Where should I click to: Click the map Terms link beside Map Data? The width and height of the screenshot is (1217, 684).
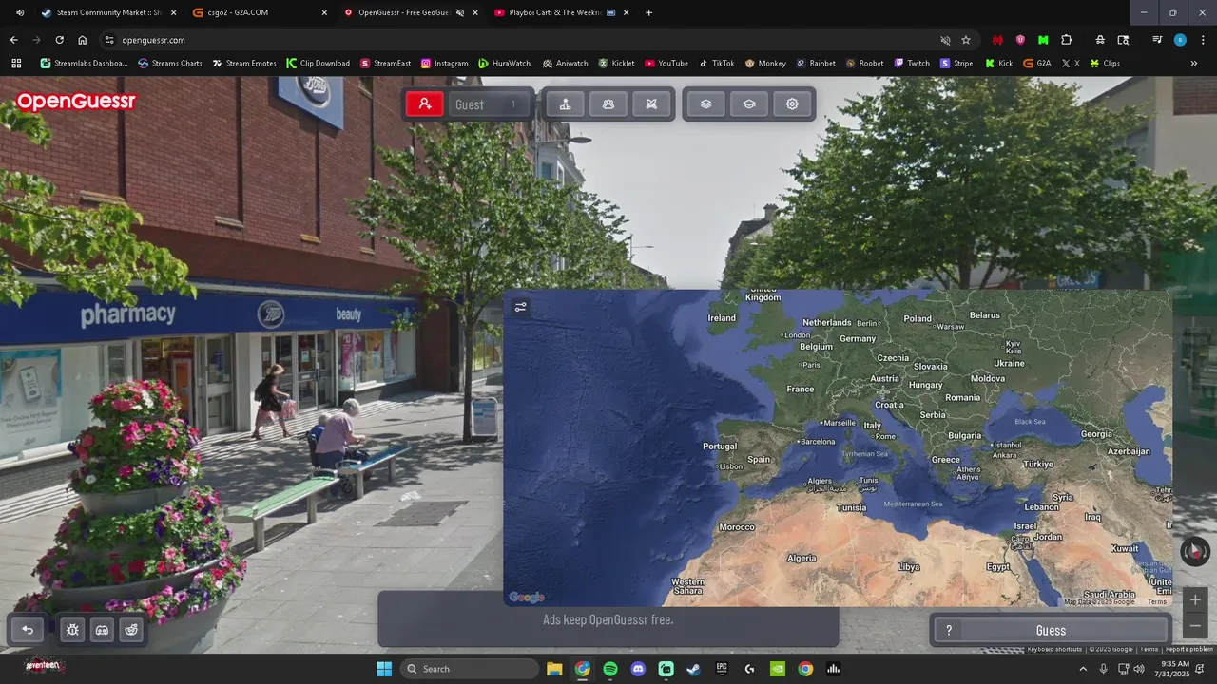[x=1156, y=601]
